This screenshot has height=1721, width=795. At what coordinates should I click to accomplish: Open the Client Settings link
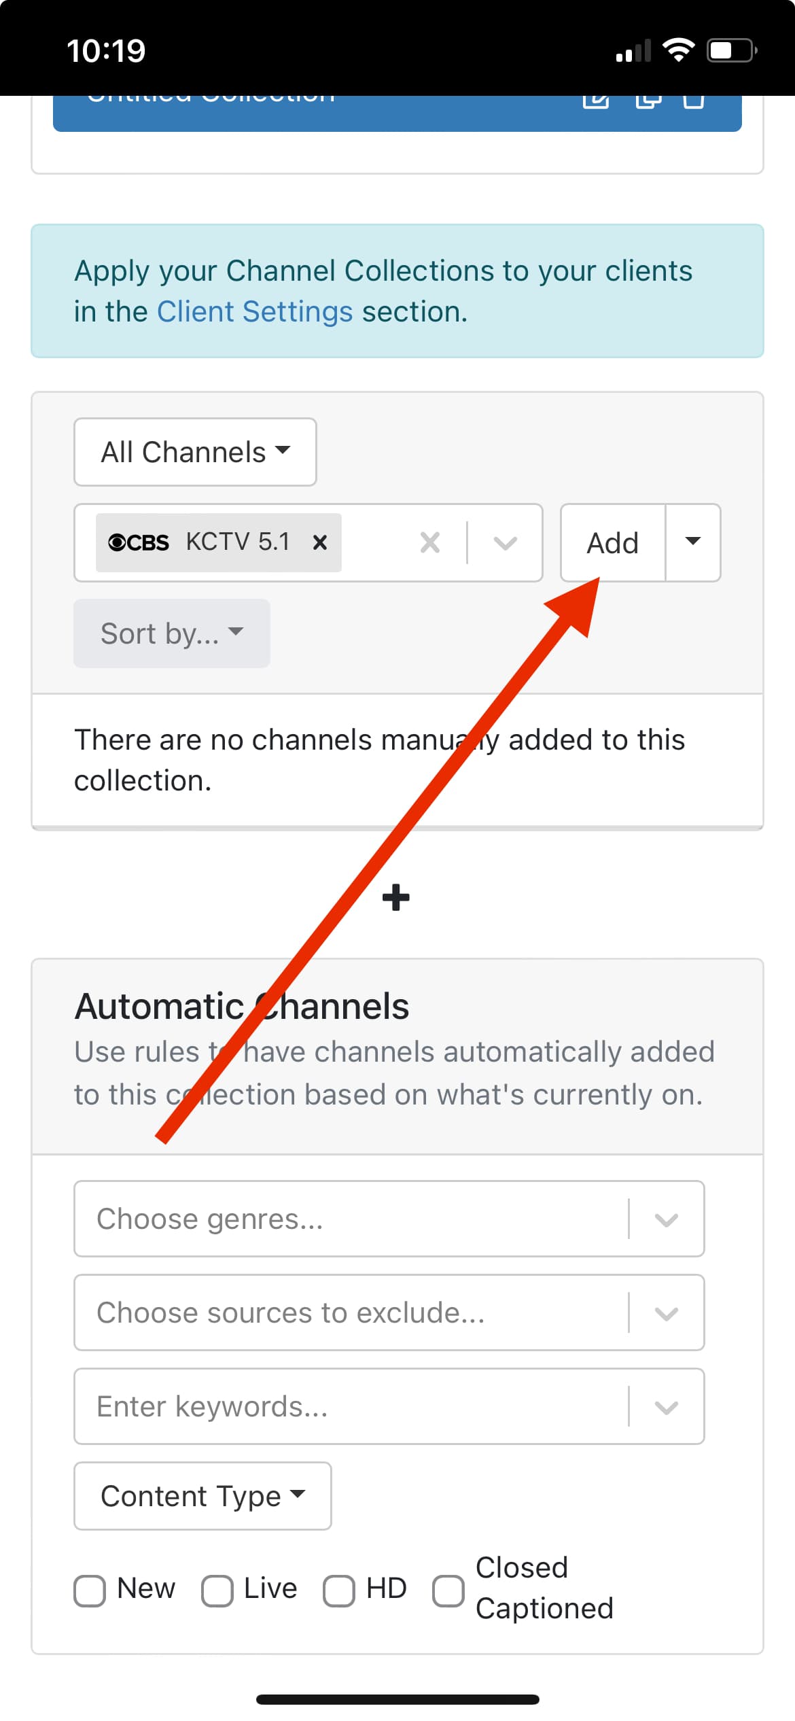tap(255, 312)
